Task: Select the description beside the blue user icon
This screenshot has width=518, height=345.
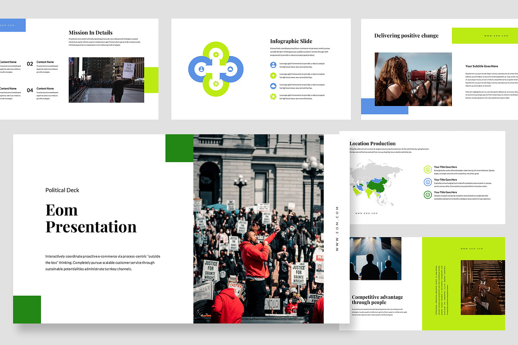Action: click(x=302, y=65)
